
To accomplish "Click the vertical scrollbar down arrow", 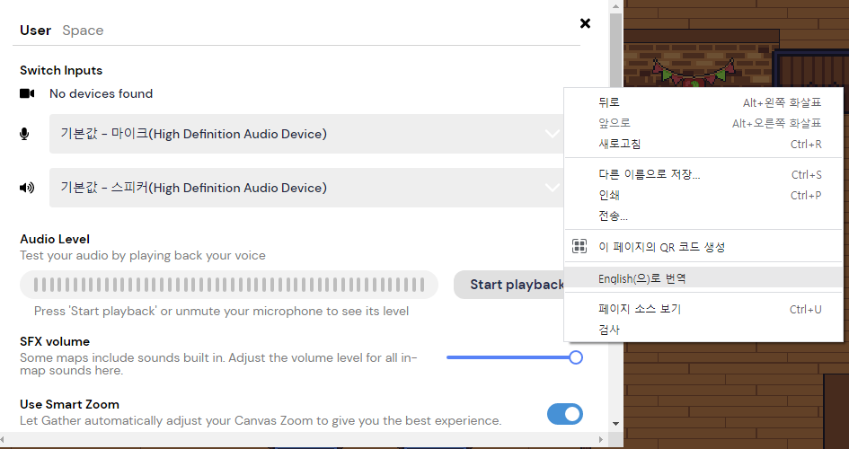I will (615, 424).
